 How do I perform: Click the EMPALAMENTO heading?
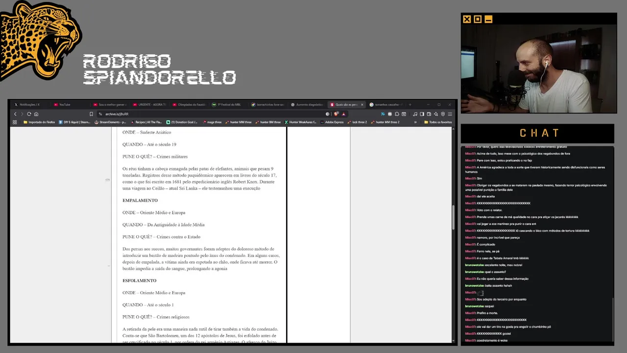tap(140, 201)
